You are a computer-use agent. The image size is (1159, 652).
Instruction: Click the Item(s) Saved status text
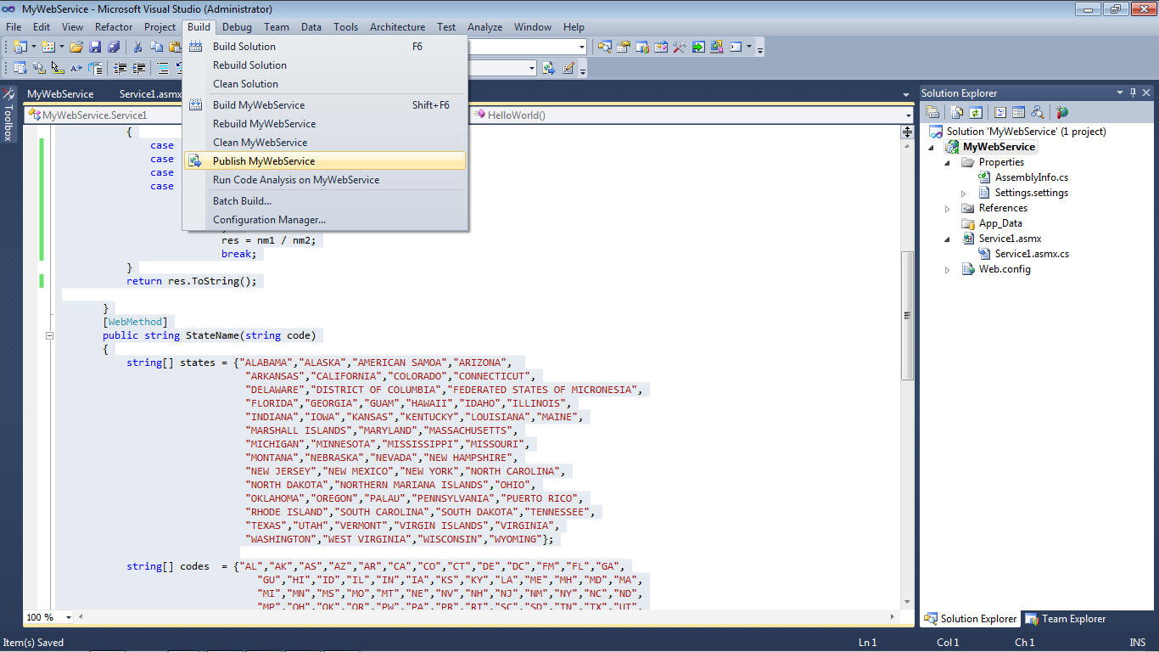pyautogui.click(x=34, y=643)
